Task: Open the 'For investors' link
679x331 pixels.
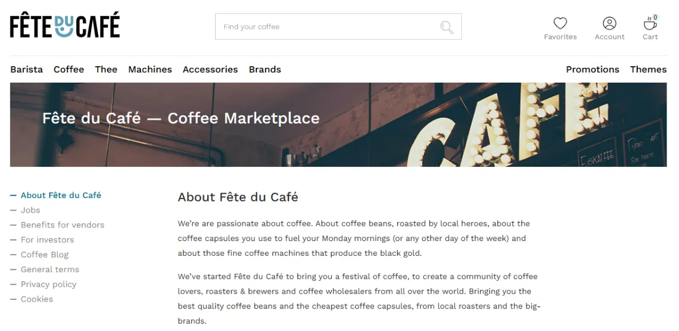Action: click(x=48, y=240)
